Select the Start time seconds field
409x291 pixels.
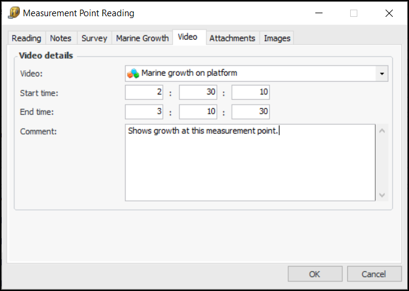[250, 93]
